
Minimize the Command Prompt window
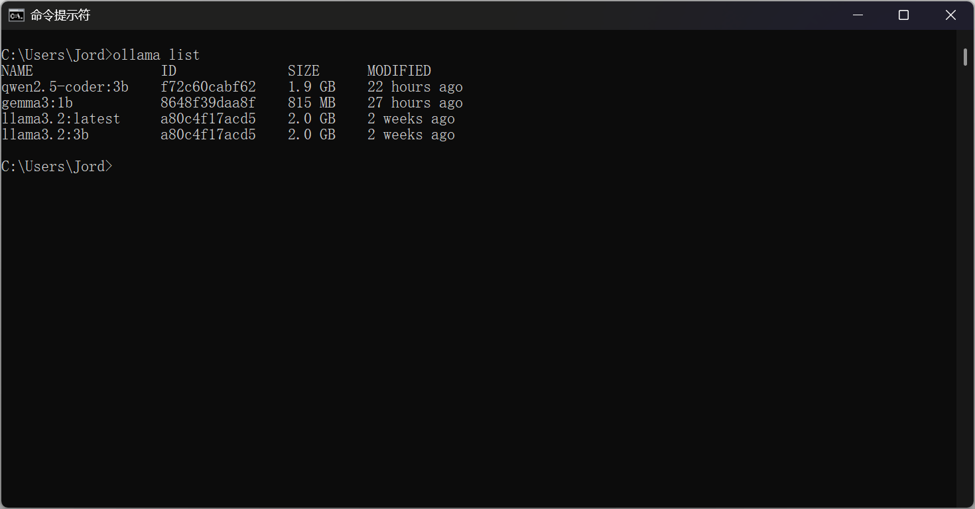857,15
